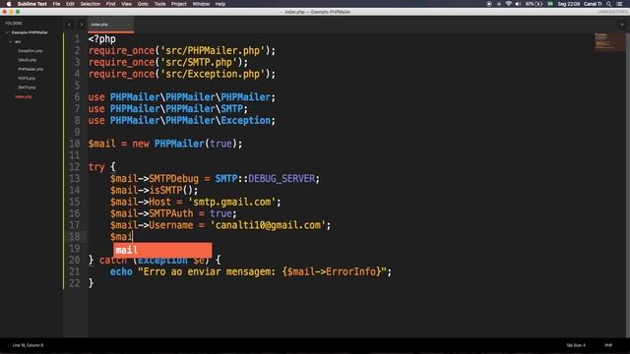Viewport: 630px width, 354px height.
Task: Click isSMTP() call on line 14
Action: (170, 190)
